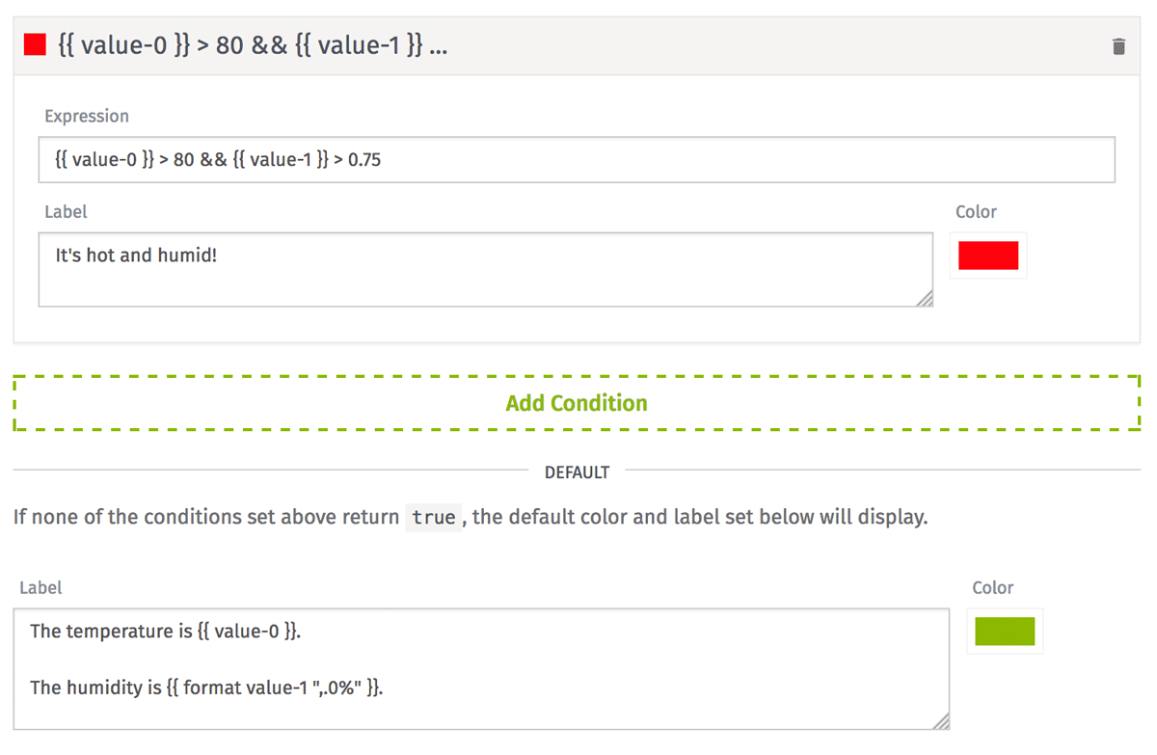Click into the "It's hot and humid!" label box
This screenshot has width=1157, height=755.
pos(486,270)
